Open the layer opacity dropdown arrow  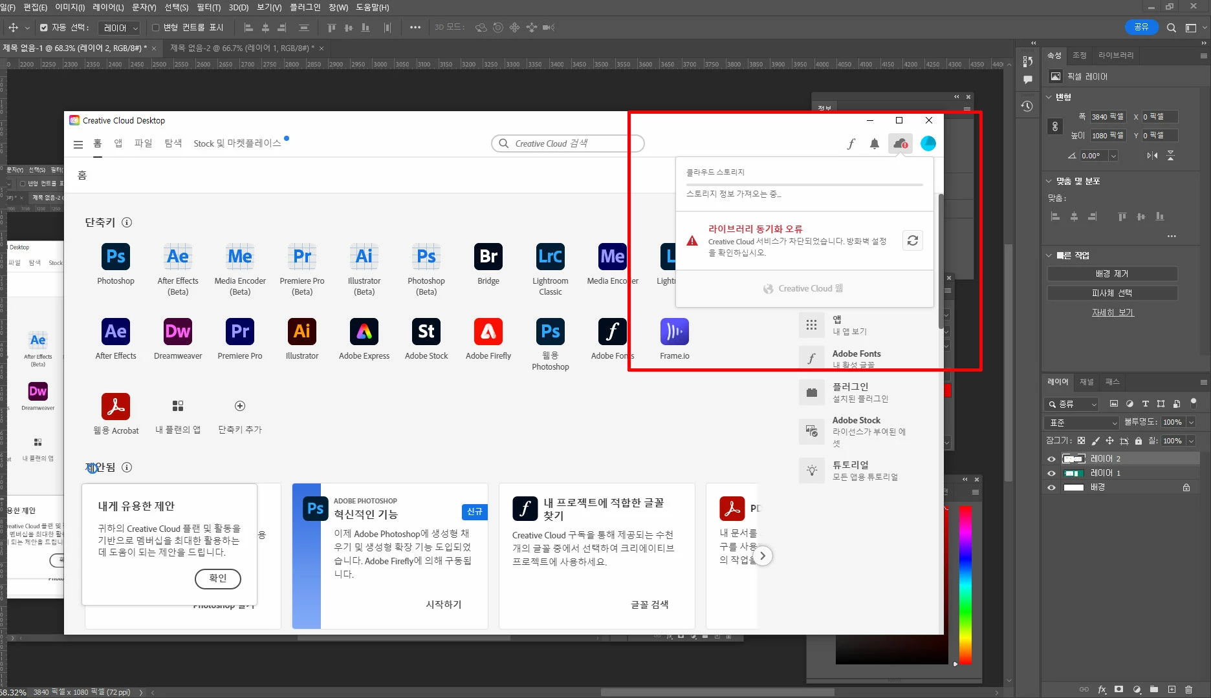pos(1191,423)
